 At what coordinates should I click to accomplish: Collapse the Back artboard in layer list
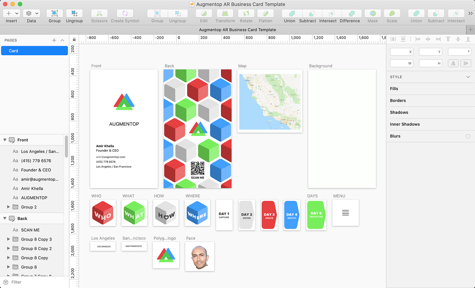(x=5, y=219)
